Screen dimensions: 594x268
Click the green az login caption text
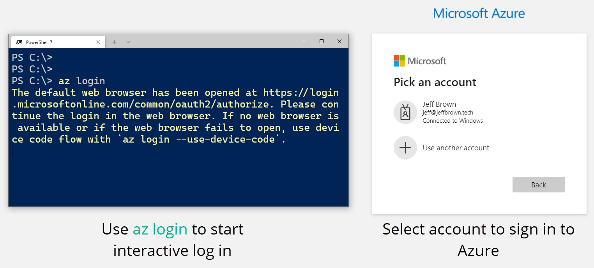[160, 229]
